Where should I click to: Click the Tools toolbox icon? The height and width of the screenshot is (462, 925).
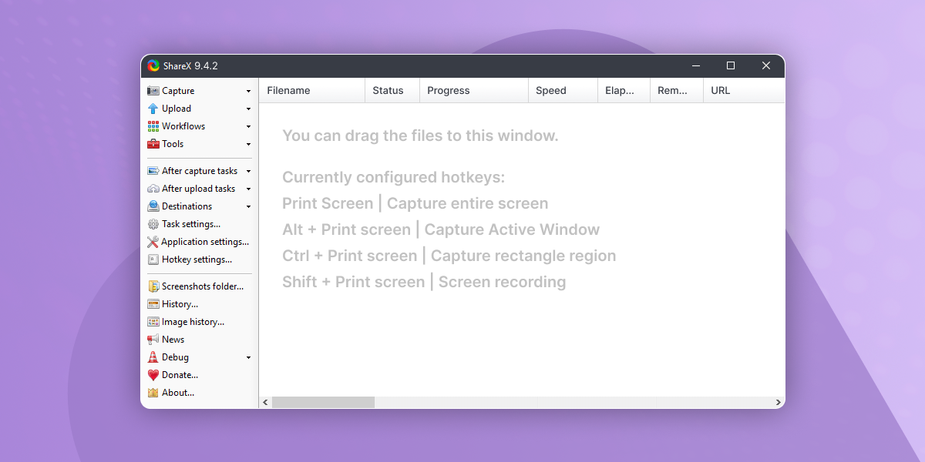(153, 144)
